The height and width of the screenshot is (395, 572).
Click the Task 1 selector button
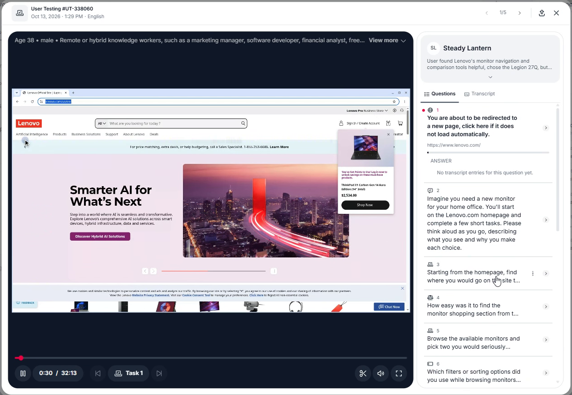tap(128, 373)
